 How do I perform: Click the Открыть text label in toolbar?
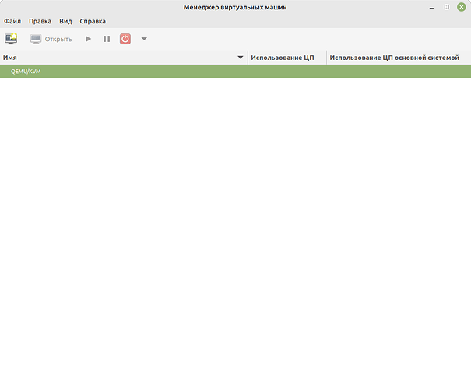coord(58,39)
